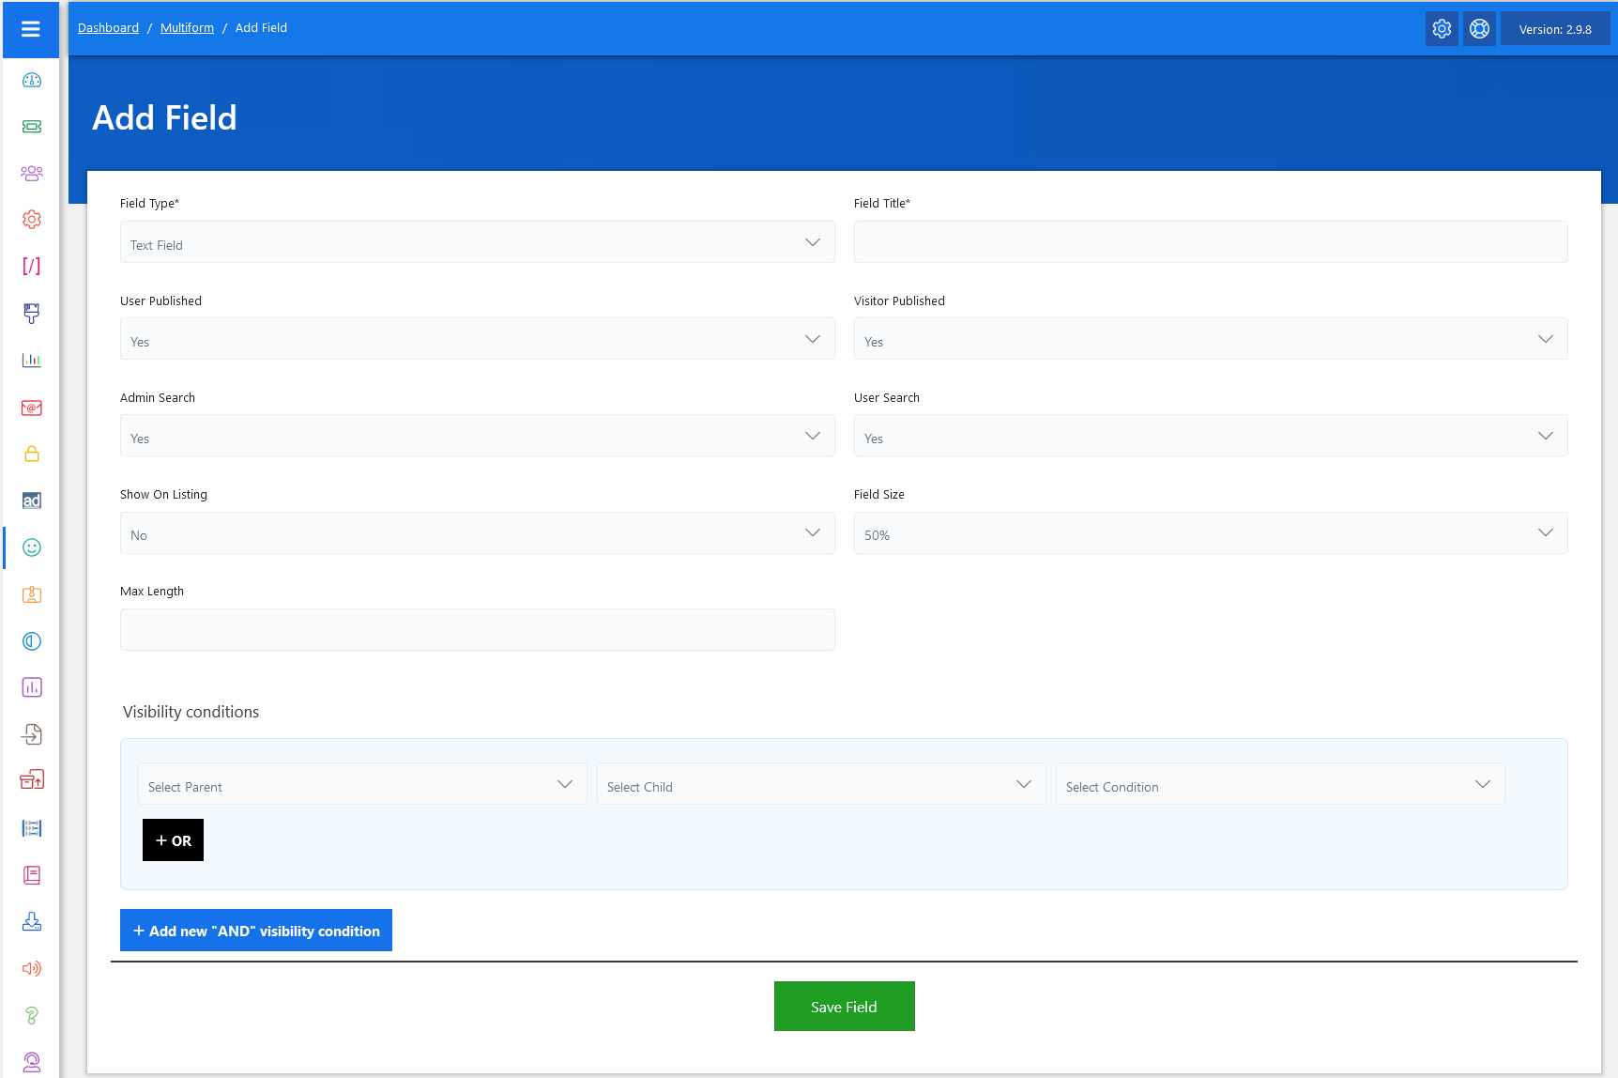The height and width of the screenshot is (1078, 1618).
Task: Open the Select Parent visibility dropdown
Action: (x=361, y=784)
